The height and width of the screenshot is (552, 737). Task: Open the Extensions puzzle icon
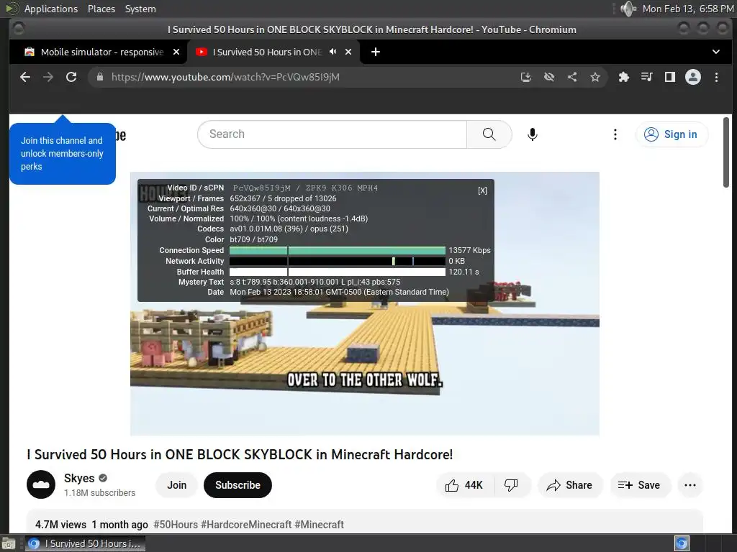coord(624,77)
